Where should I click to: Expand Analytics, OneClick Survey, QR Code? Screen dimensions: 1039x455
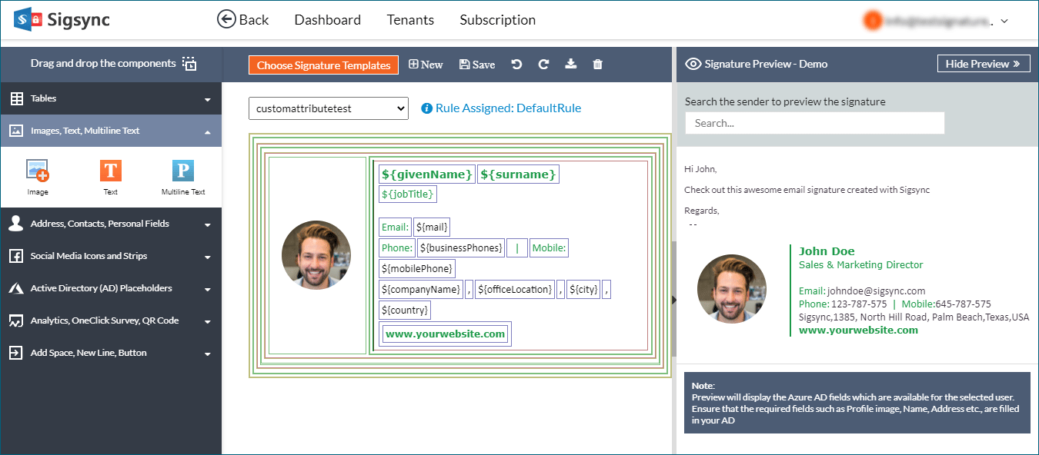[x=111, y=320]
